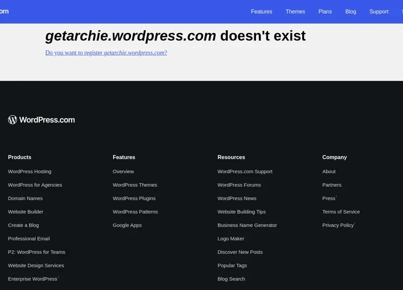The height and width of the screenshot is (290, 403).
Task: Open Plans in the top navigation
Action: [325, 12]
